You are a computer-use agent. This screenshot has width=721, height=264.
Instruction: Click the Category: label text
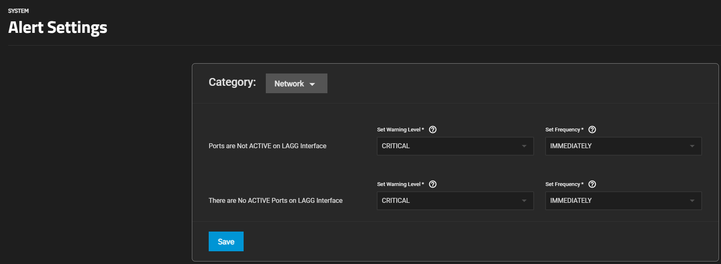tap(232, 82)
